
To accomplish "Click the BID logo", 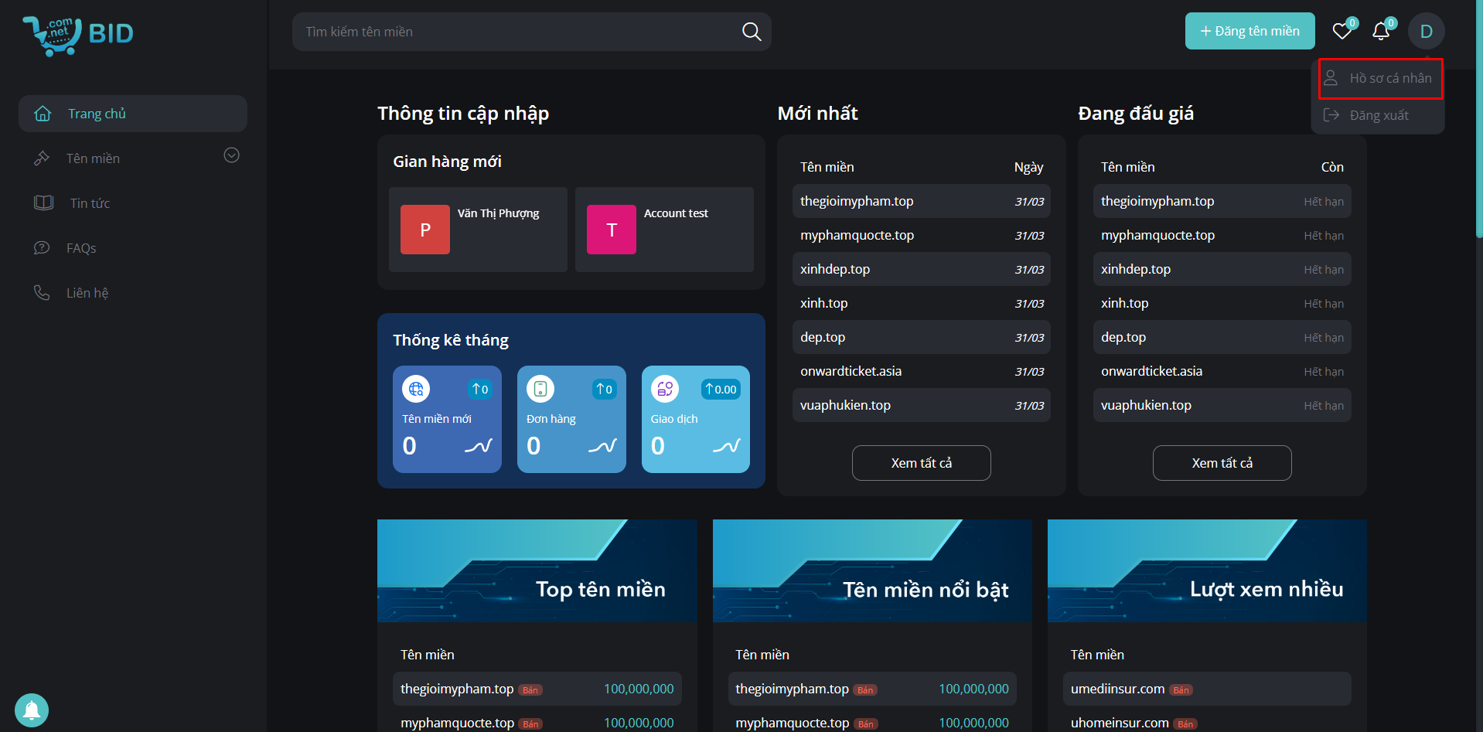I will click(78, 34).
